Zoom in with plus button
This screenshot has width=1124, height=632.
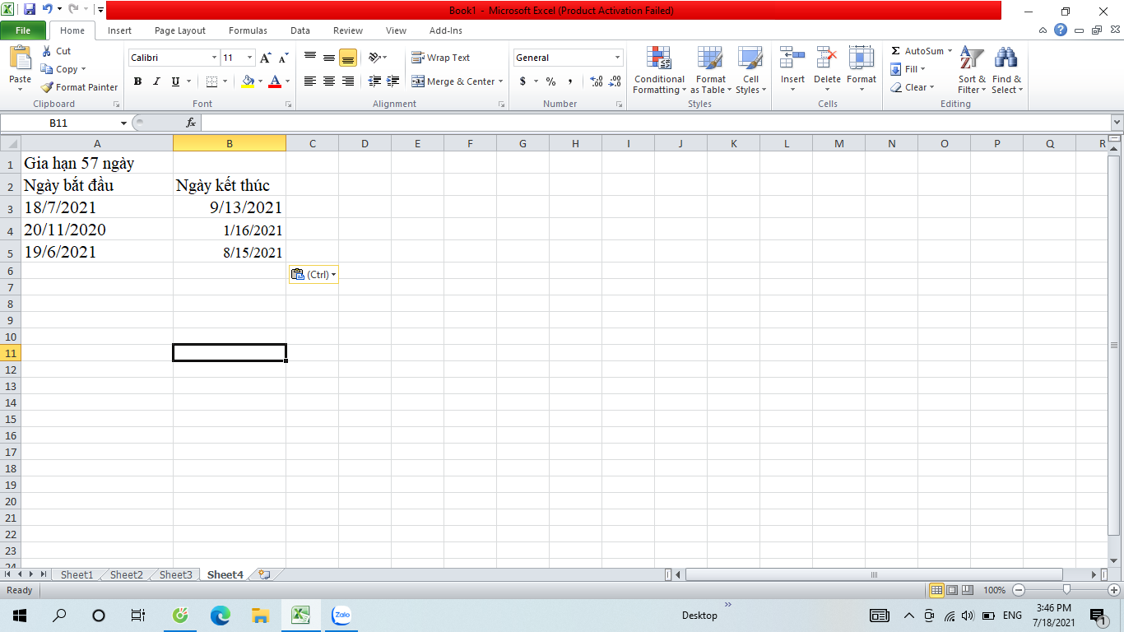coord(1114,590)
